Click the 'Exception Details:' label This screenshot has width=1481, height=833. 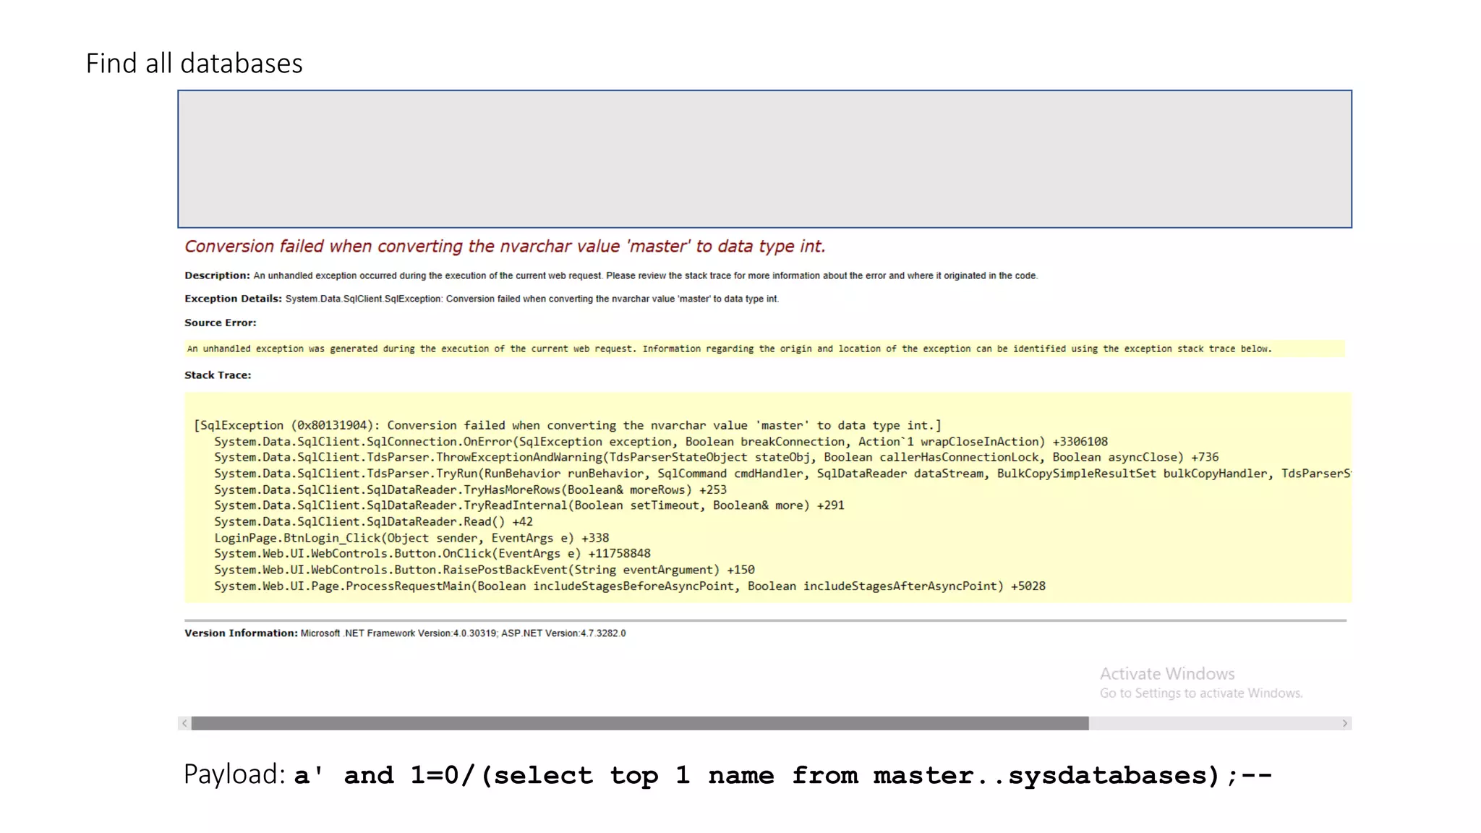(233, 299)
